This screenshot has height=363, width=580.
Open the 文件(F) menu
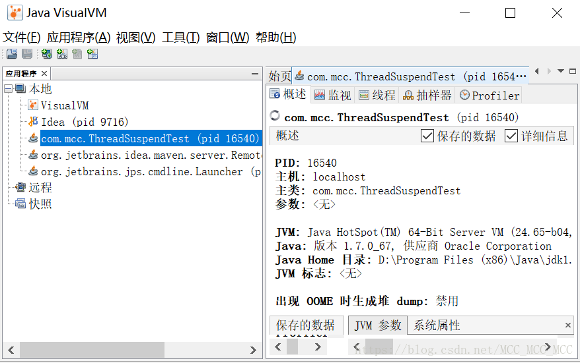tap(21, 38)
